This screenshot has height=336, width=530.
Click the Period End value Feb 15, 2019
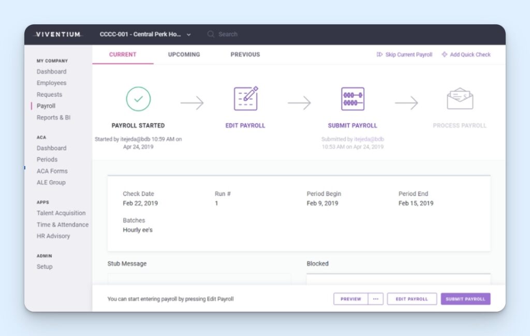tap(416, 203)
